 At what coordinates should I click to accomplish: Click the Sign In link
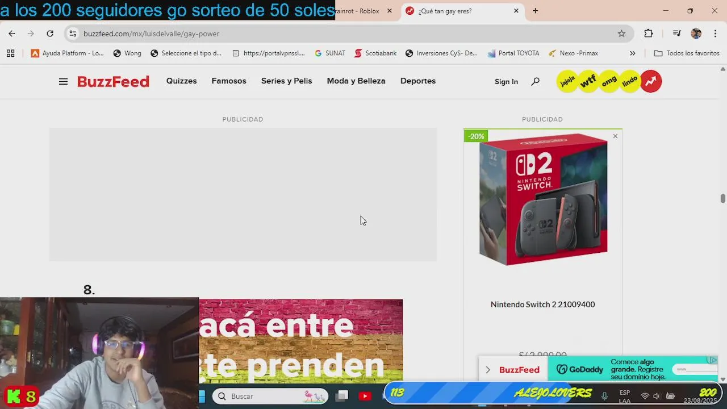(506, 81)
